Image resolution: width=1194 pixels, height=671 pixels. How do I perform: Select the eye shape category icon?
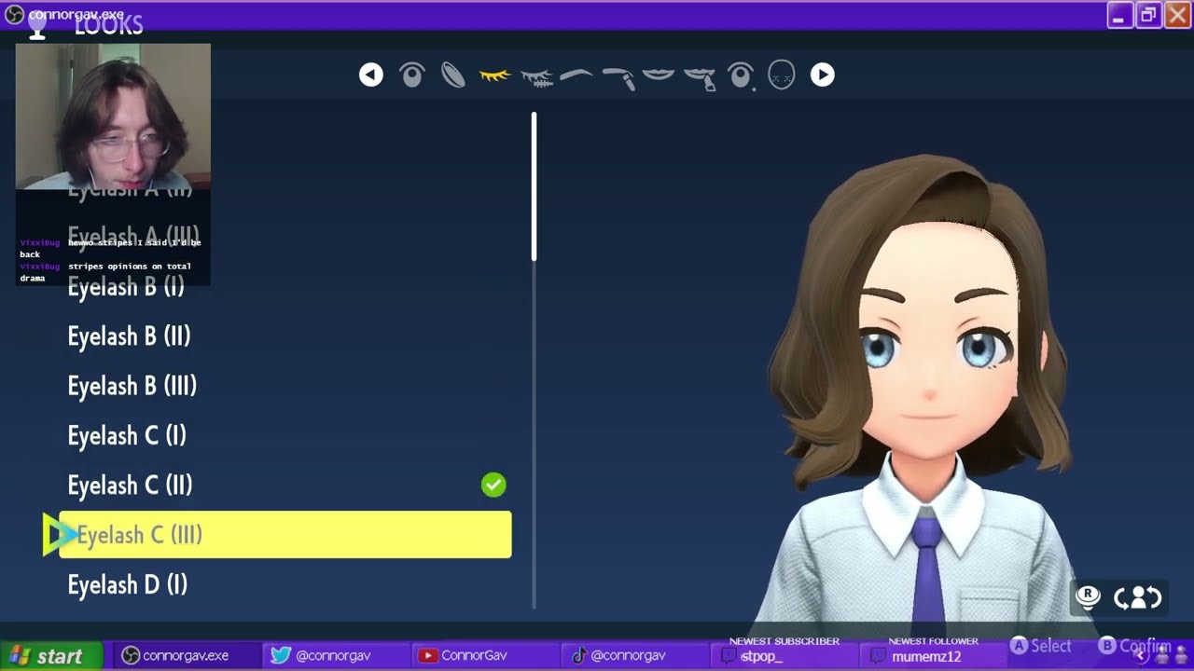click(411, 75)
